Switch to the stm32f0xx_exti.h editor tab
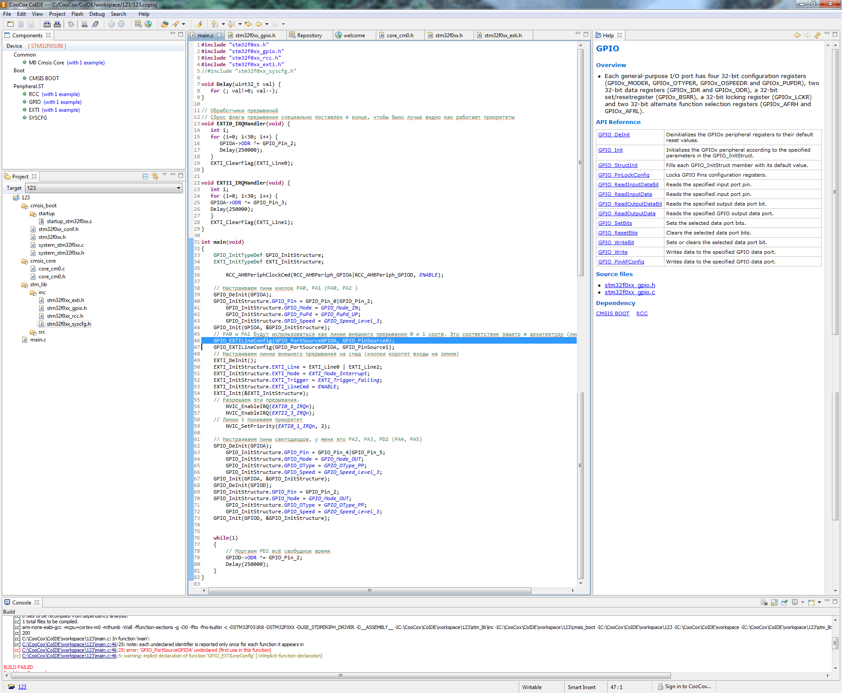The width and height of the screenshot is (842, 693). pos(503,36)
